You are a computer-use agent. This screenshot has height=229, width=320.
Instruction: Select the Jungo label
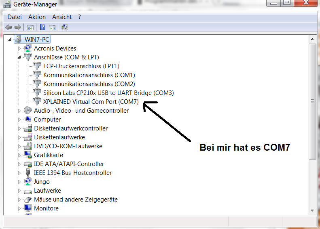tap(42, 182)
